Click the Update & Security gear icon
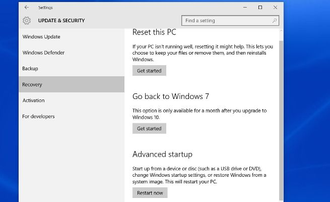Viewport: 330px width, 202px height. pos(27,21)
